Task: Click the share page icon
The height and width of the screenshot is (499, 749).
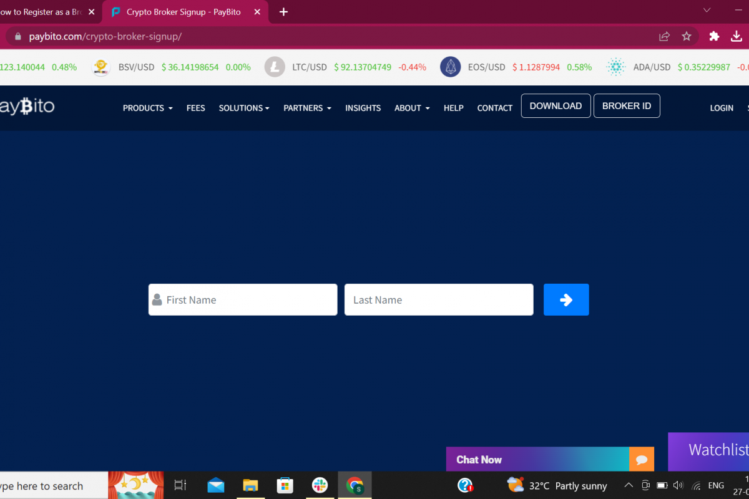Action: click(664, 36)
